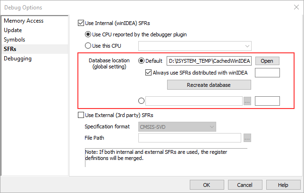Switch to the Symbols options page
Screen dimensions: 304x193
pyautogui.click(x=15, y=40)
